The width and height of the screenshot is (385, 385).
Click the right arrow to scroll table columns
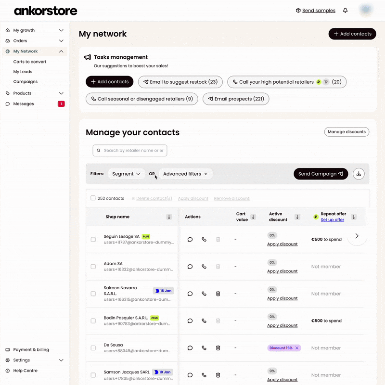[357, 236]
